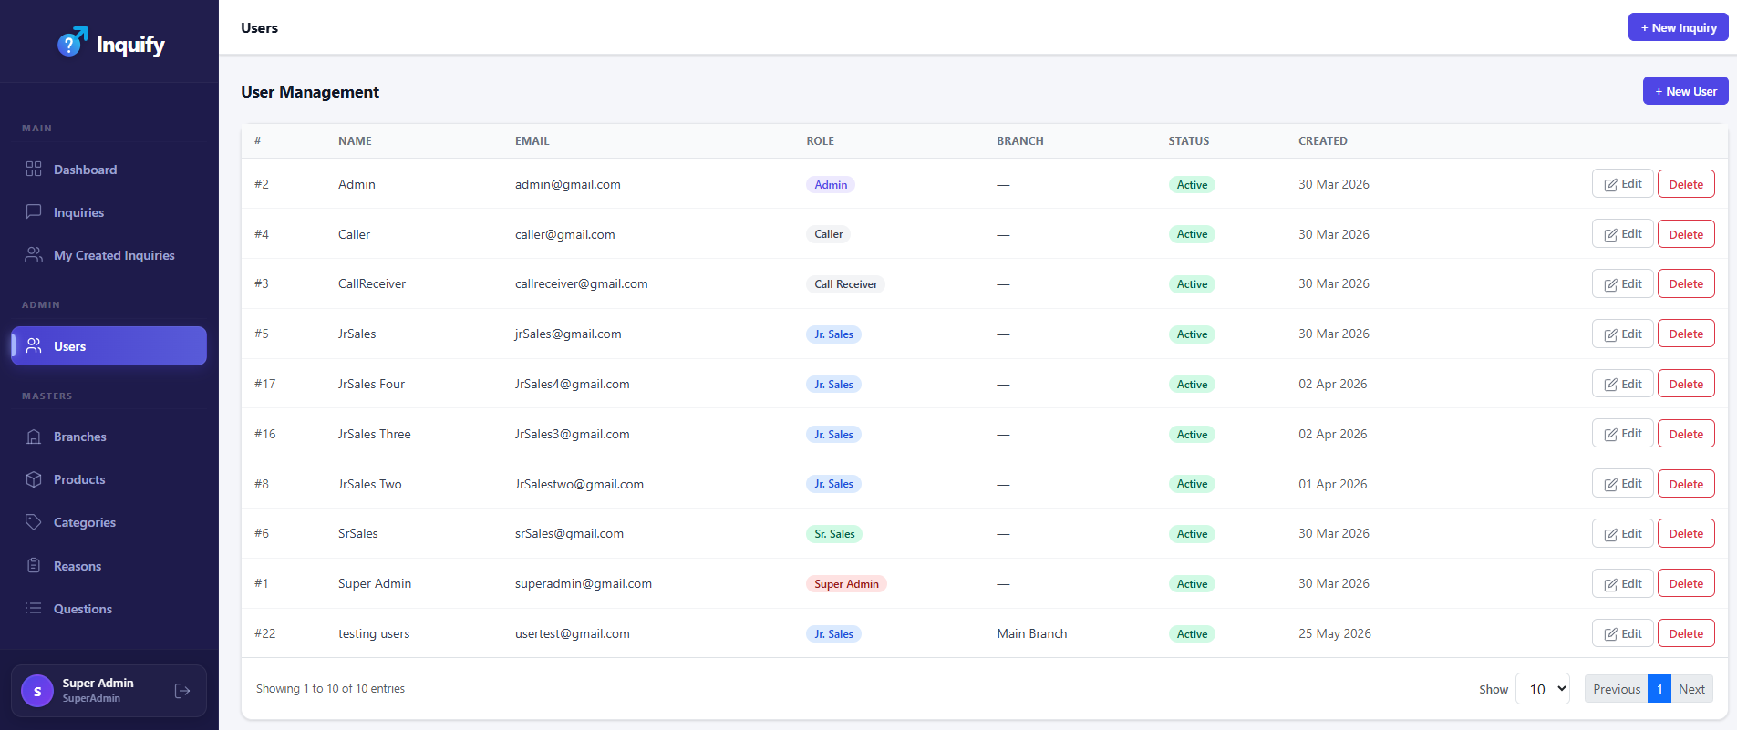Viewport: 1737px width, 730px height.
Task: Edit the Super Admin user
Action: click(x=1622, y=583)
